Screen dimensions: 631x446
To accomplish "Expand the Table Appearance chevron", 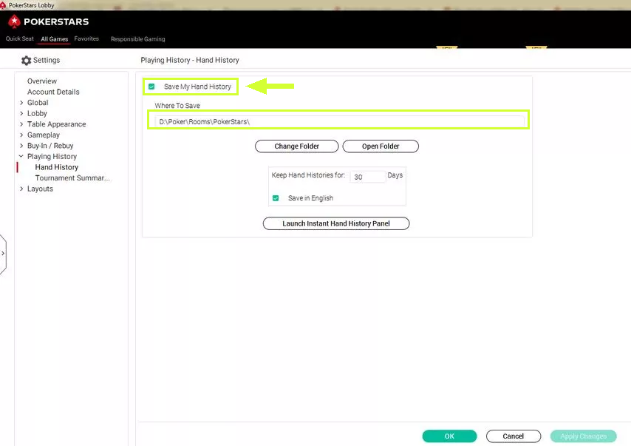I will [x=21, y=124].
